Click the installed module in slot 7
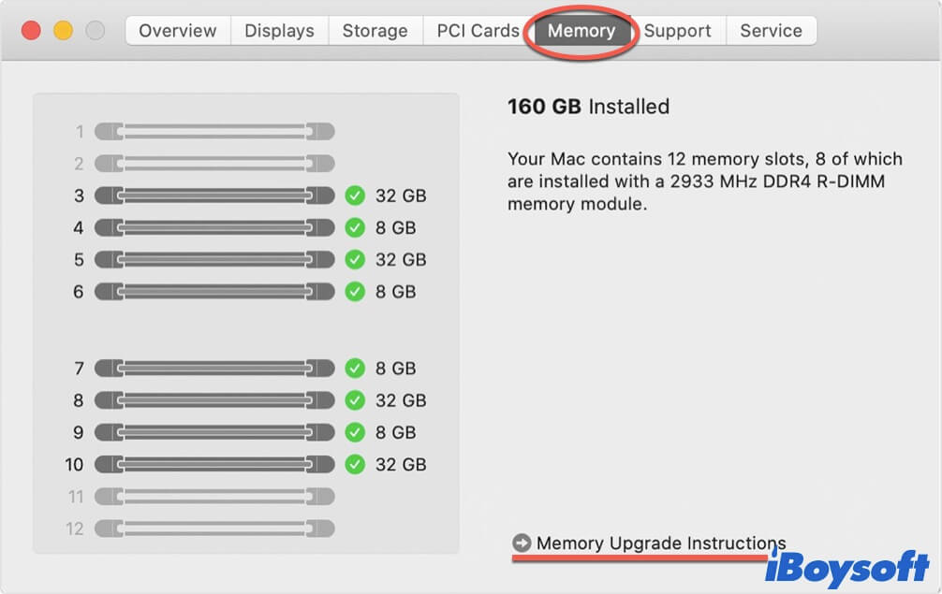The height and width of the screenshot is (594, 942). point(214,369)
